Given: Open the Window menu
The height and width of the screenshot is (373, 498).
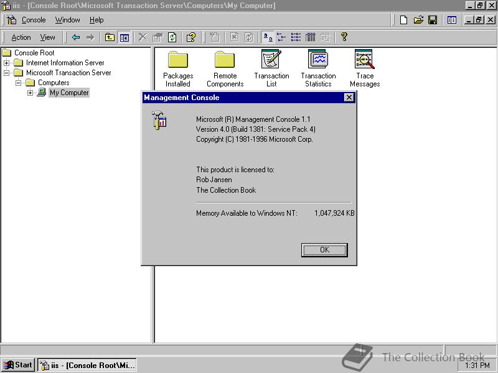Looking at the screenshot, I should coord(67,20).
